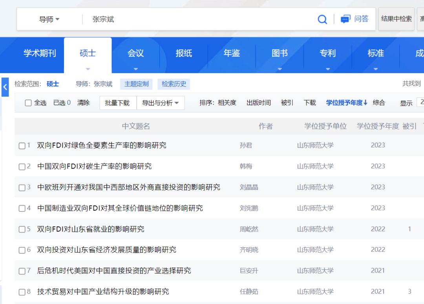Screen dimensions: 424x304
Task: Tick checkbox for row 3 中欧班列
Action: 22,188
